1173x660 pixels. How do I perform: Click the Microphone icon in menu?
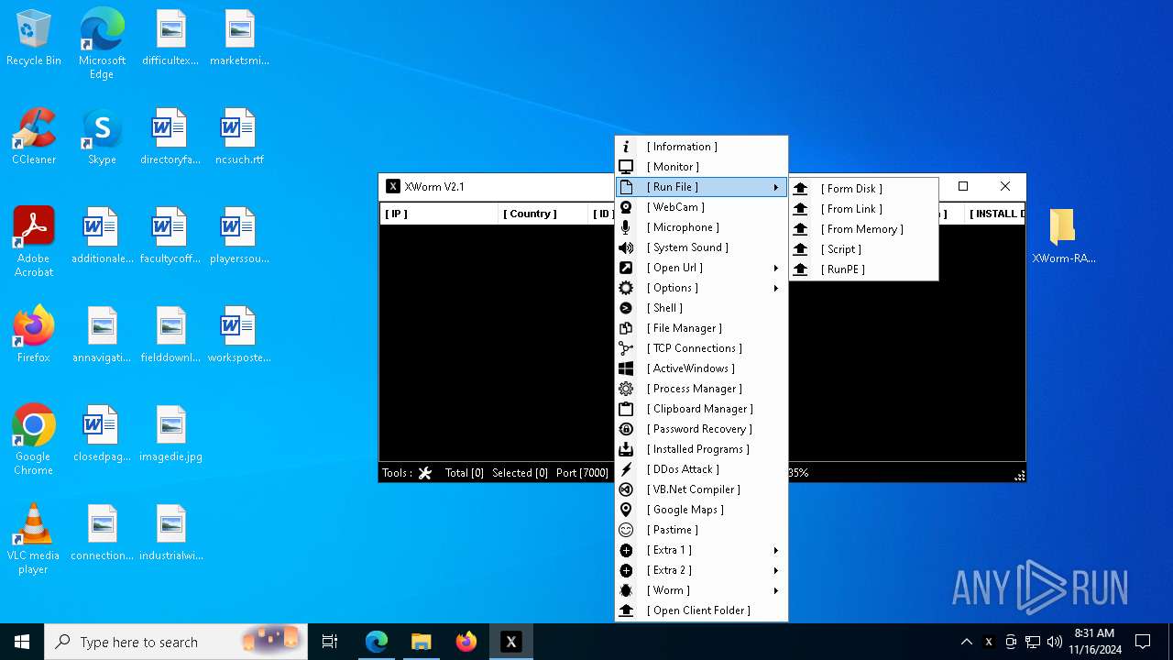click(x=626, y=227)
